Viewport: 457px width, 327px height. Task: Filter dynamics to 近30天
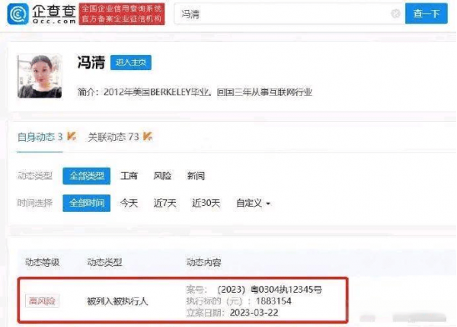pos(206,203)
